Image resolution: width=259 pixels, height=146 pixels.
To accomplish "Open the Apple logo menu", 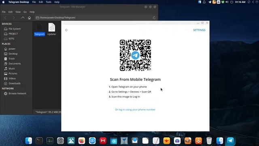I will pyautogui.click(x=3, y=2).
